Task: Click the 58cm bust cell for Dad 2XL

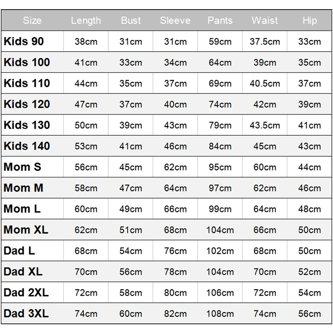Action: point(131,293)
